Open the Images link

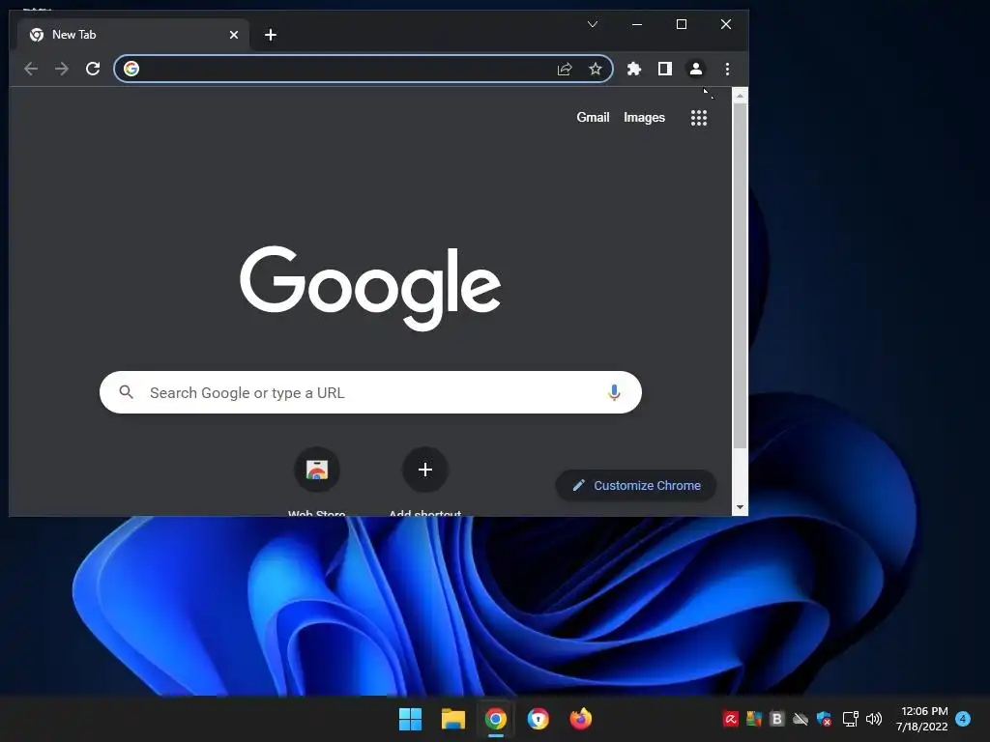pyautogui.click(x=644, y=117)
